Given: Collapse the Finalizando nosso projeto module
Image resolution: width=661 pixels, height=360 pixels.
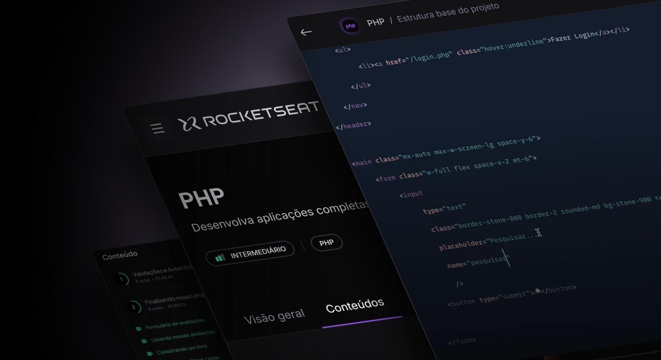Looking at the screenshot, I should 174,300.
